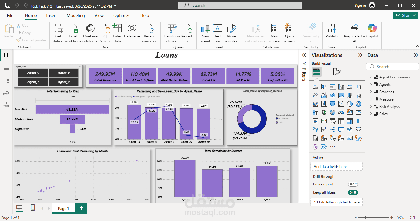The height and width of the screenshot is (221, 420).
Task: Turn on Cross-report drill through
Action: click(x=353, y=184)
